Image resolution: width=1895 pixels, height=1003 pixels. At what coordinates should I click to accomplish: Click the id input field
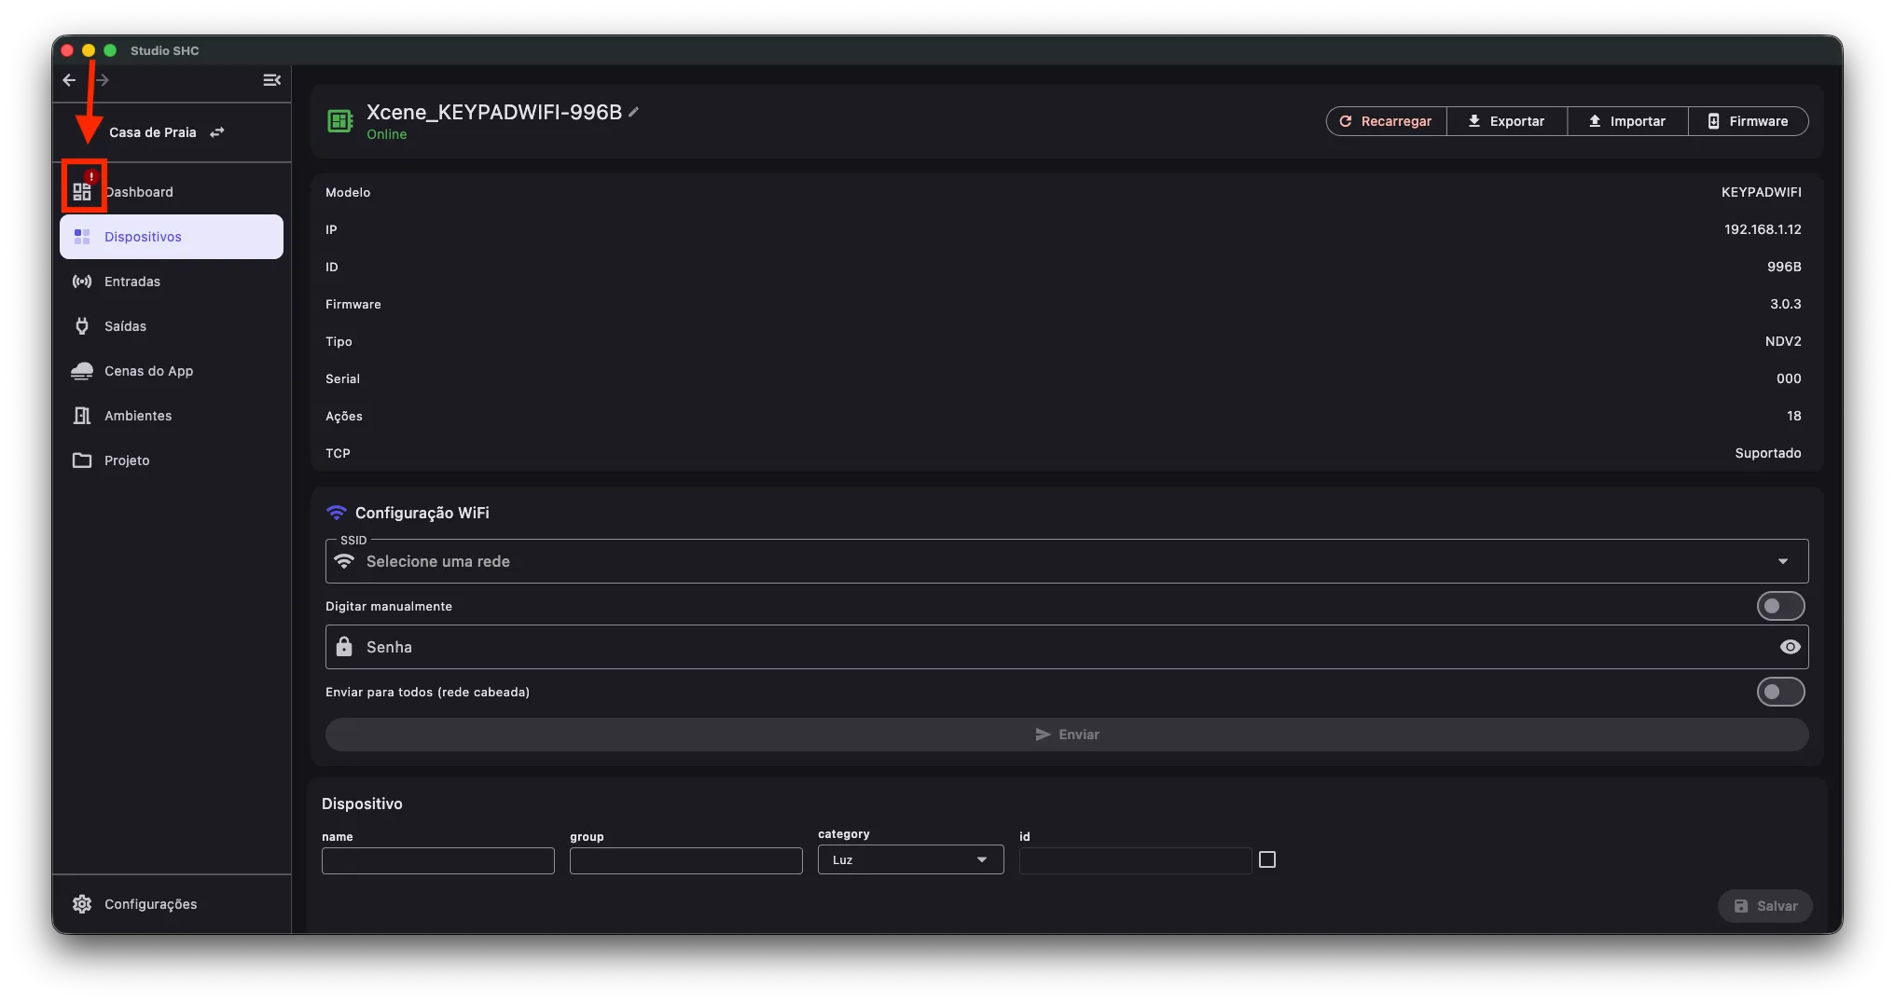pos(1135,860)
